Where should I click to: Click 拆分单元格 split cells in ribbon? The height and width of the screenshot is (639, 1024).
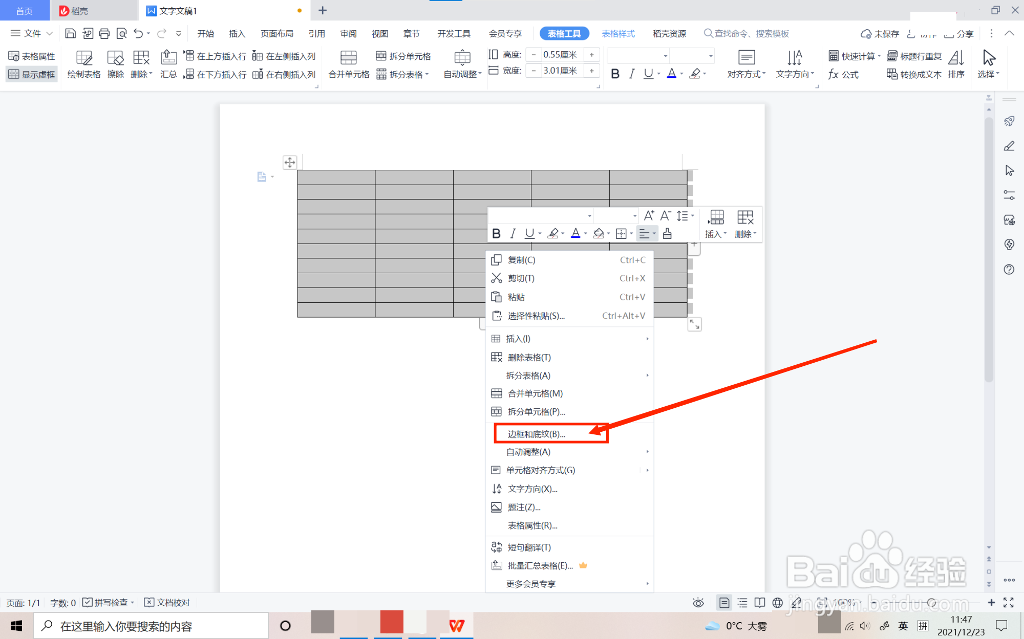(x=403, y=56)
